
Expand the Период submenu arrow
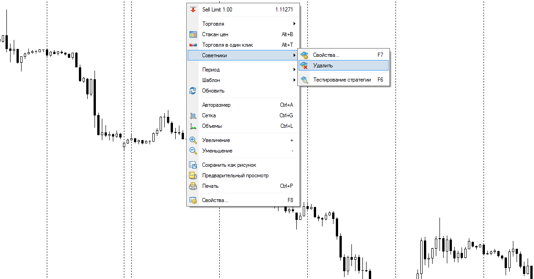pos(294,70)
